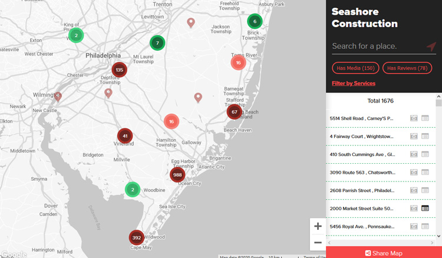Viewport: 442px width, 258px height.
Task: Click the 392 cluster near Cape May
Action: [x=137, y=237]
